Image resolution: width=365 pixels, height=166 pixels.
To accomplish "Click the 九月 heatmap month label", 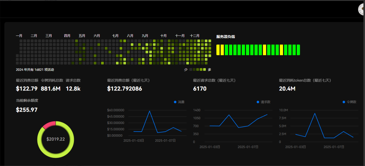I will click(x=145, y=36).
